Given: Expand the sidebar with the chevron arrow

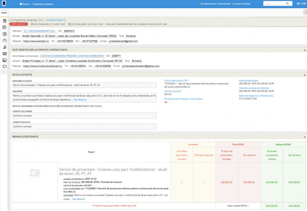Looking at the screenshot, I should 4,72.
